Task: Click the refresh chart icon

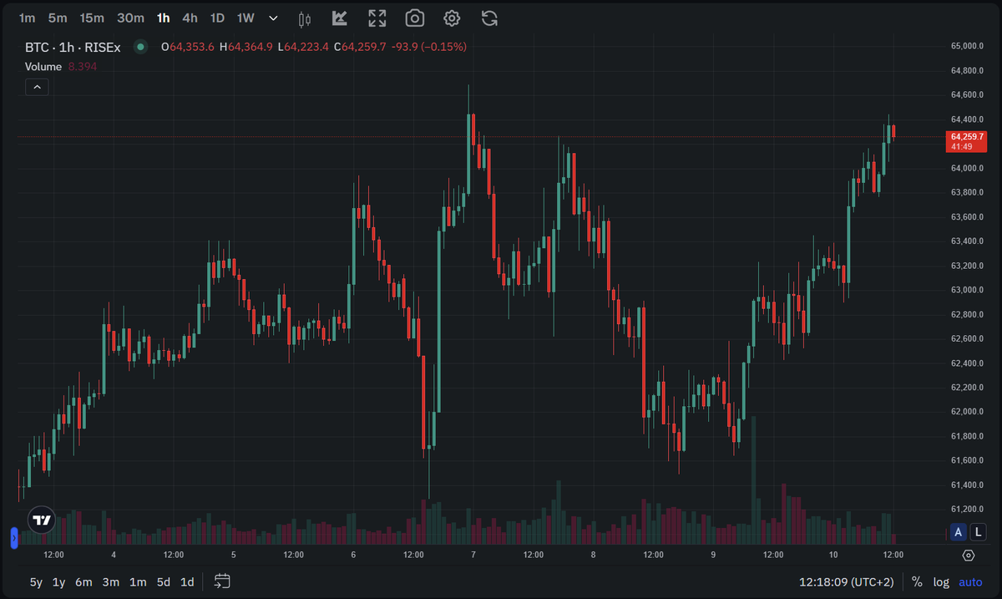Action: pyautogui.click(x=489, y=18)
